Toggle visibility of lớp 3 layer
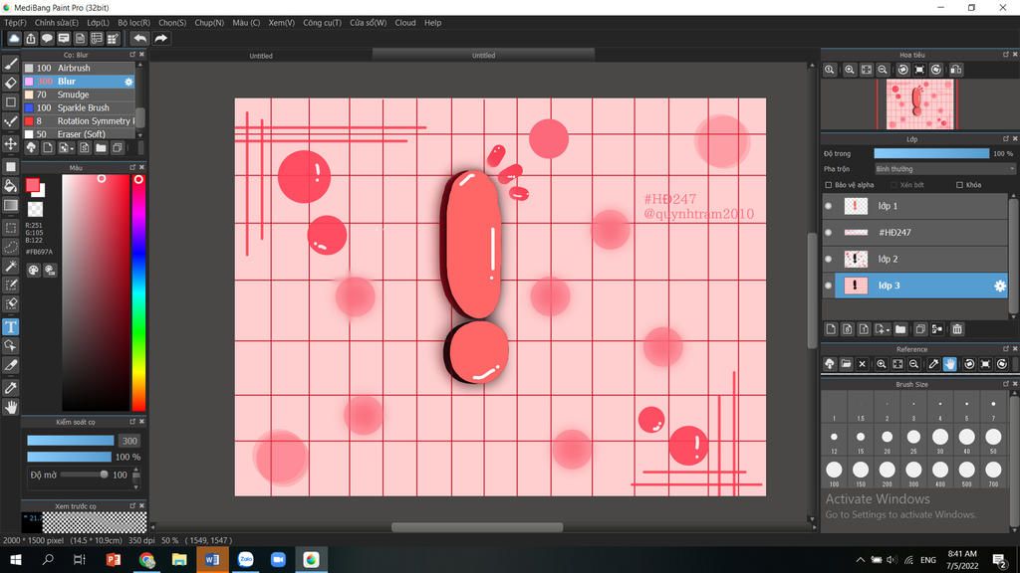1020x573 pixels. click(828, 286)
